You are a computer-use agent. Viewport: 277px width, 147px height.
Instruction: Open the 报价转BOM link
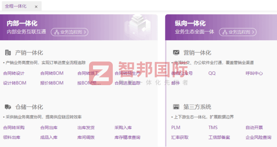[x=52, y=83]
